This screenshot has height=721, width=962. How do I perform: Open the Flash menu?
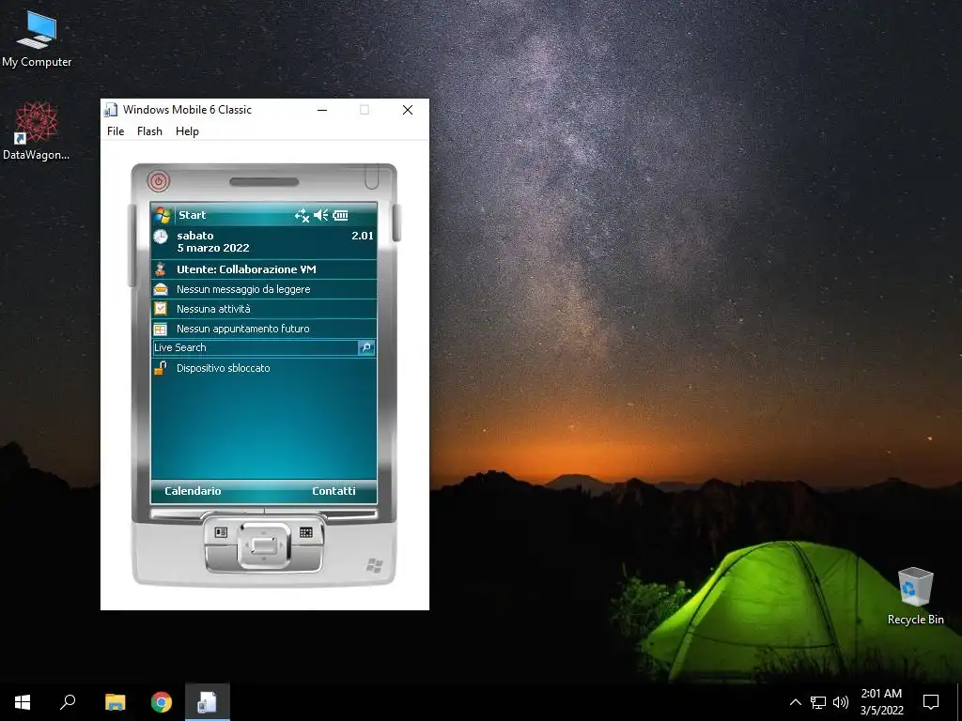tap(149, 131)
